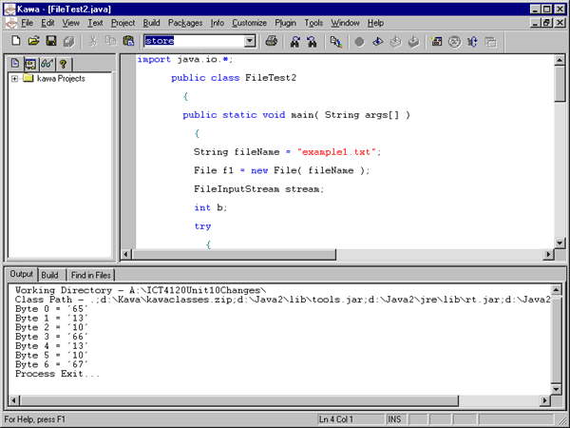Click the output panel's scroll right arrow

(544, 400)
